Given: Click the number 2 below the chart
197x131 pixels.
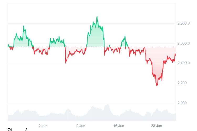Looking at the screenshot, I should [x=26, y=129].
